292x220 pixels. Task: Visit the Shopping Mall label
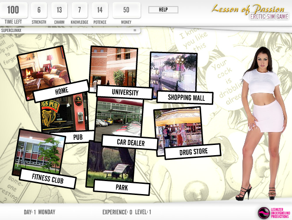click(x=185, y=98)
